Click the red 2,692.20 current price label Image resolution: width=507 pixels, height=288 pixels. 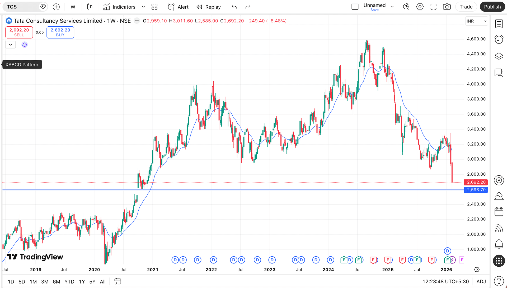click(x=476, y=182)
